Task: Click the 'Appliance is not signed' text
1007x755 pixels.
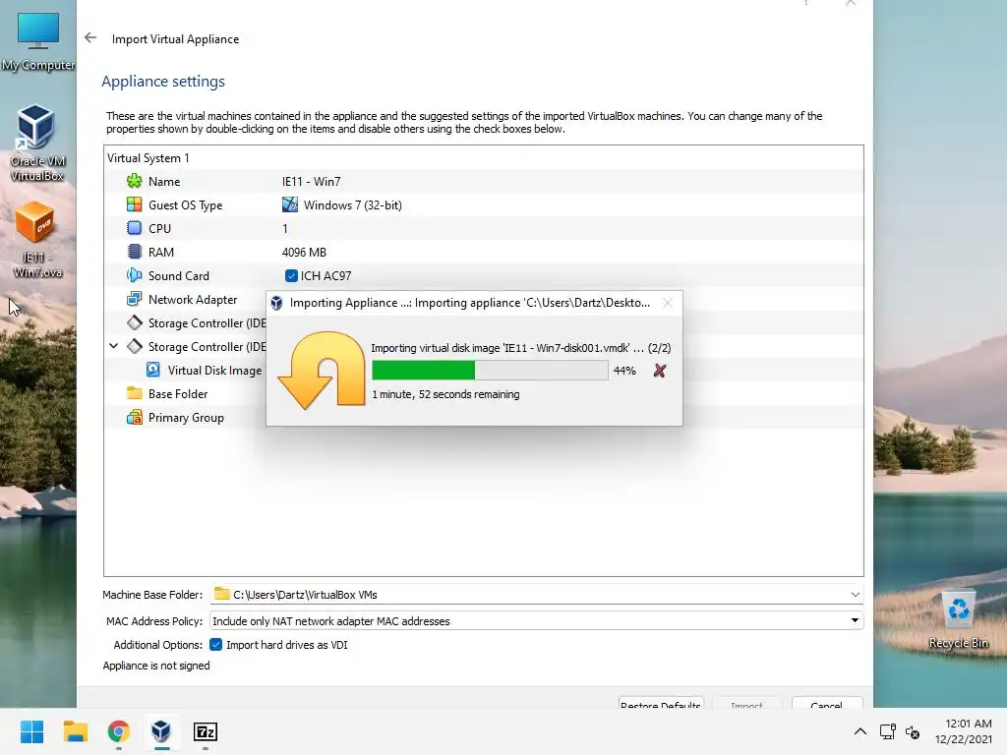Action: [x=156, y=666]
